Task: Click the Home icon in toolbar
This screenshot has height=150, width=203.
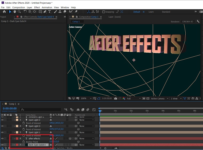Action: coord(4,12)
